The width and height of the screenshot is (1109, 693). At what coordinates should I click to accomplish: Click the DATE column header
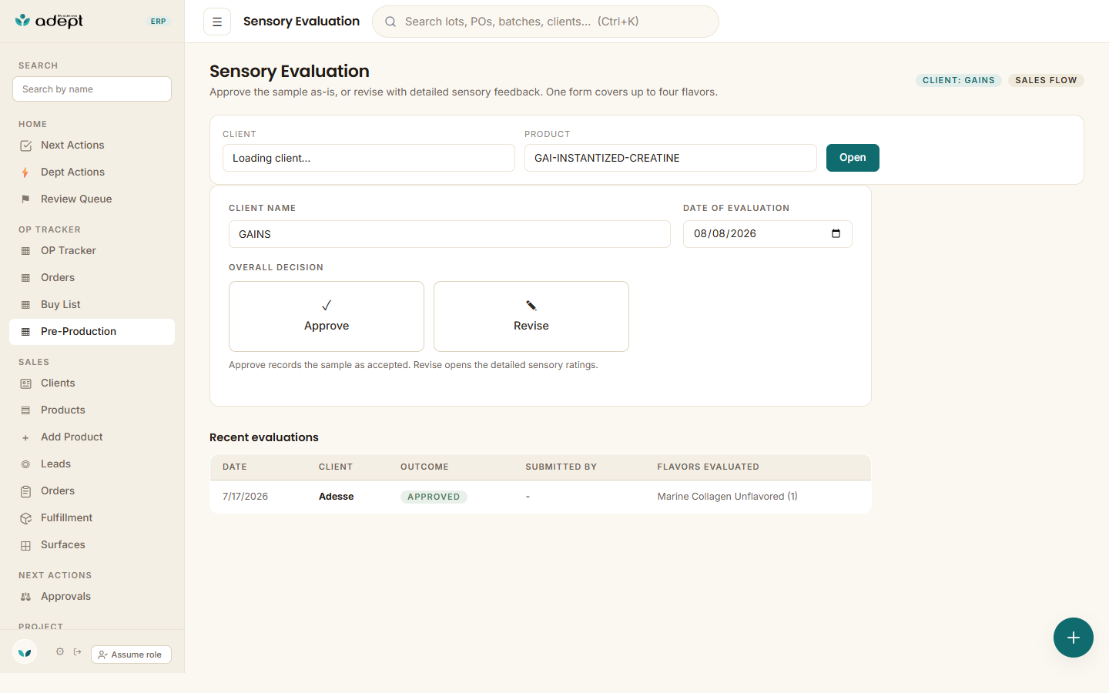(235, 467)
